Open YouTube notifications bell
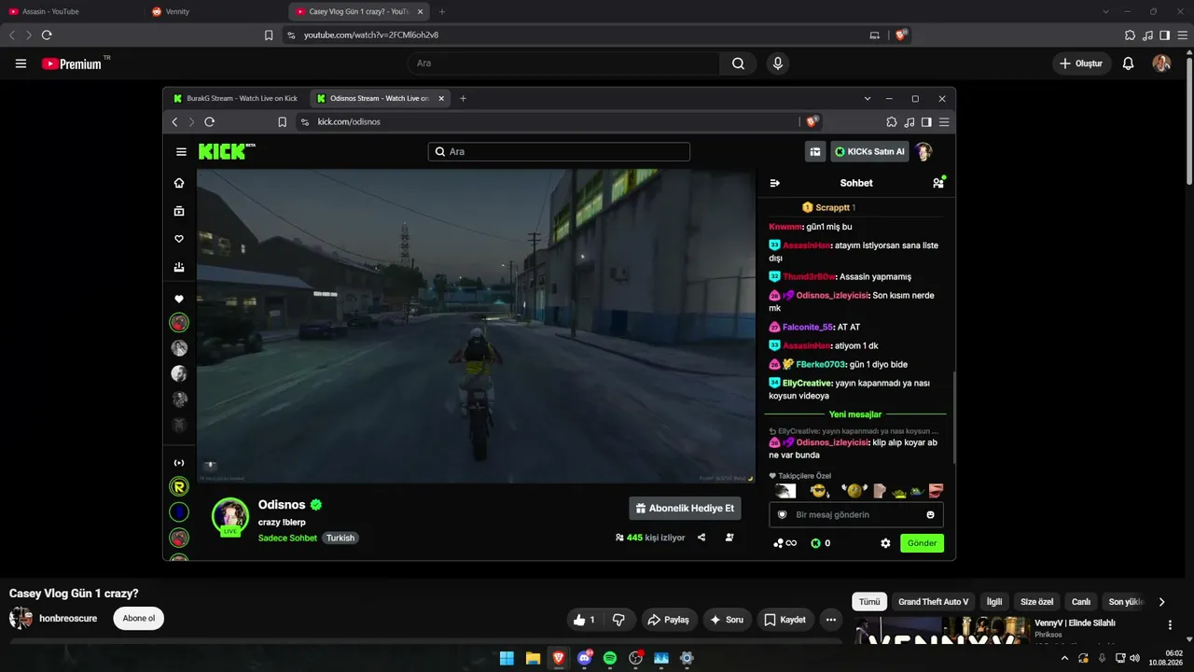Viewport: 1194px width, 672px height. tap(1128, 63)
